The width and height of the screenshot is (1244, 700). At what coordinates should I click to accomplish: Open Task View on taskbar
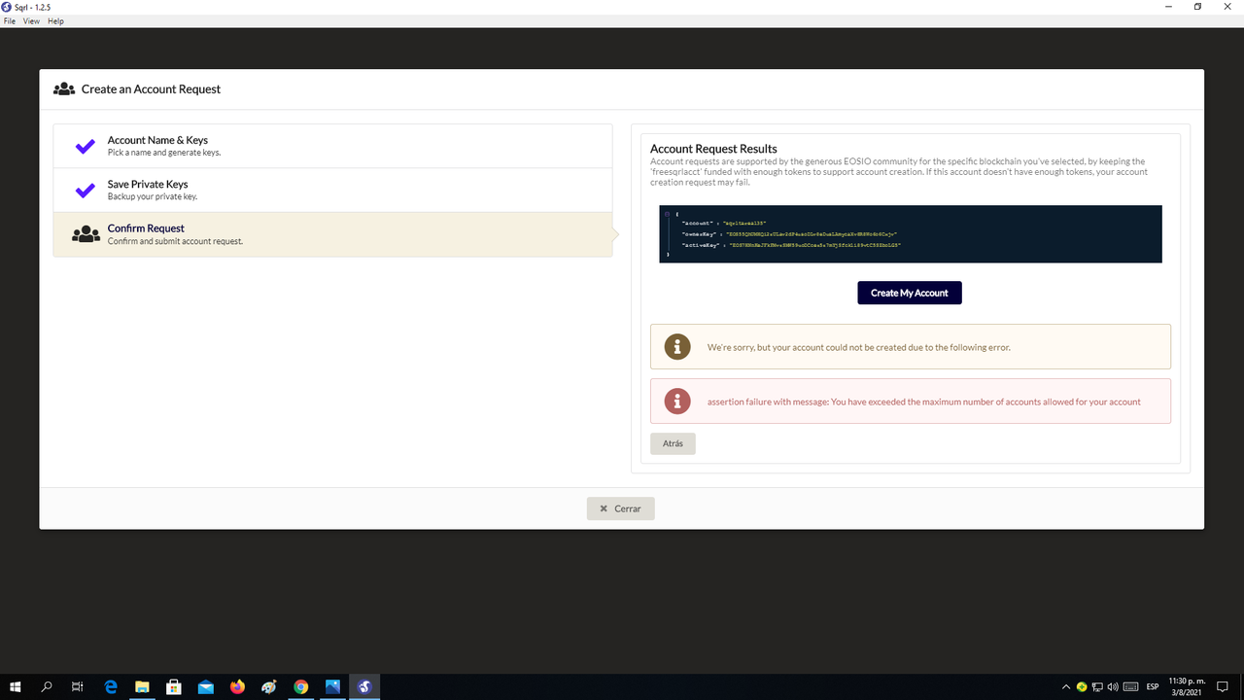[78, 686]
